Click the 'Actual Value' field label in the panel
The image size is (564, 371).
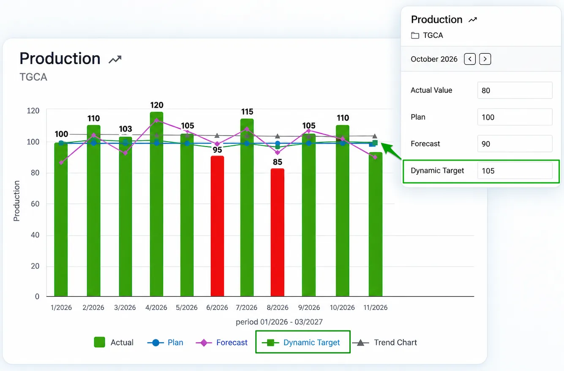(x=431, y=90)
